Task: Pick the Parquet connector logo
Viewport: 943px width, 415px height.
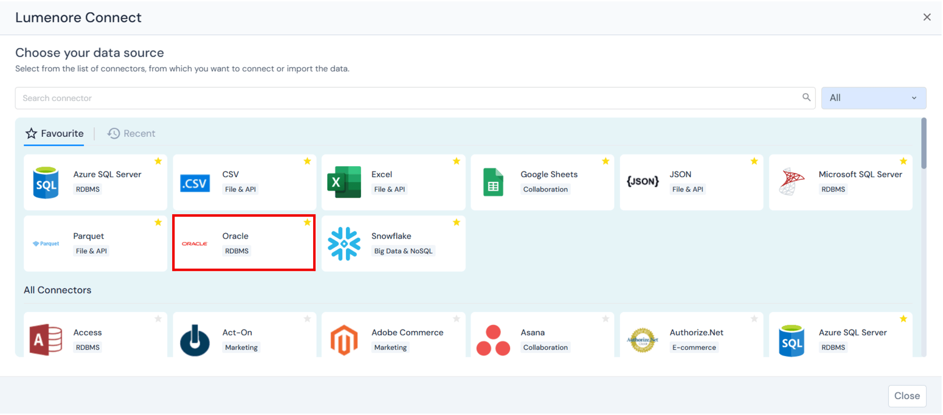Action: pyautogui.click(x=46, y=244)
